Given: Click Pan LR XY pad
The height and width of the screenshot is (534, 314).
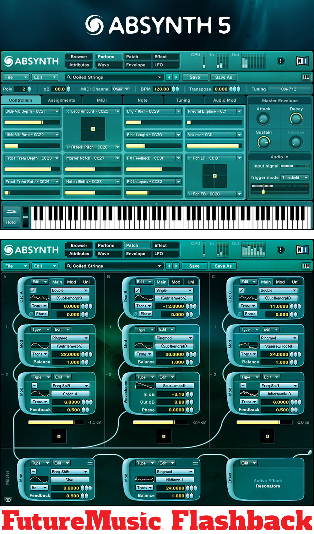Looking at the screenshot, I should coord(215,176).
